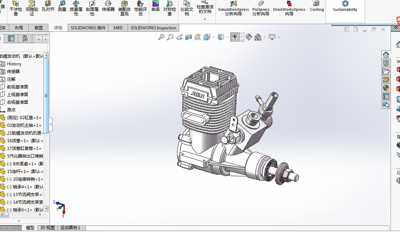Viewport: 400px width, 232px height.
Task: Open Assembly Visualization (装配体直观)
Action: click(124, 8)
